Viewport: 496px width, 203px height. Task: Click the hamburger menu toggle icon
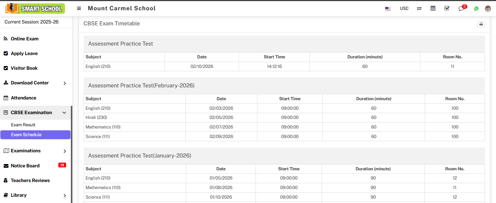tap(79, 8)
